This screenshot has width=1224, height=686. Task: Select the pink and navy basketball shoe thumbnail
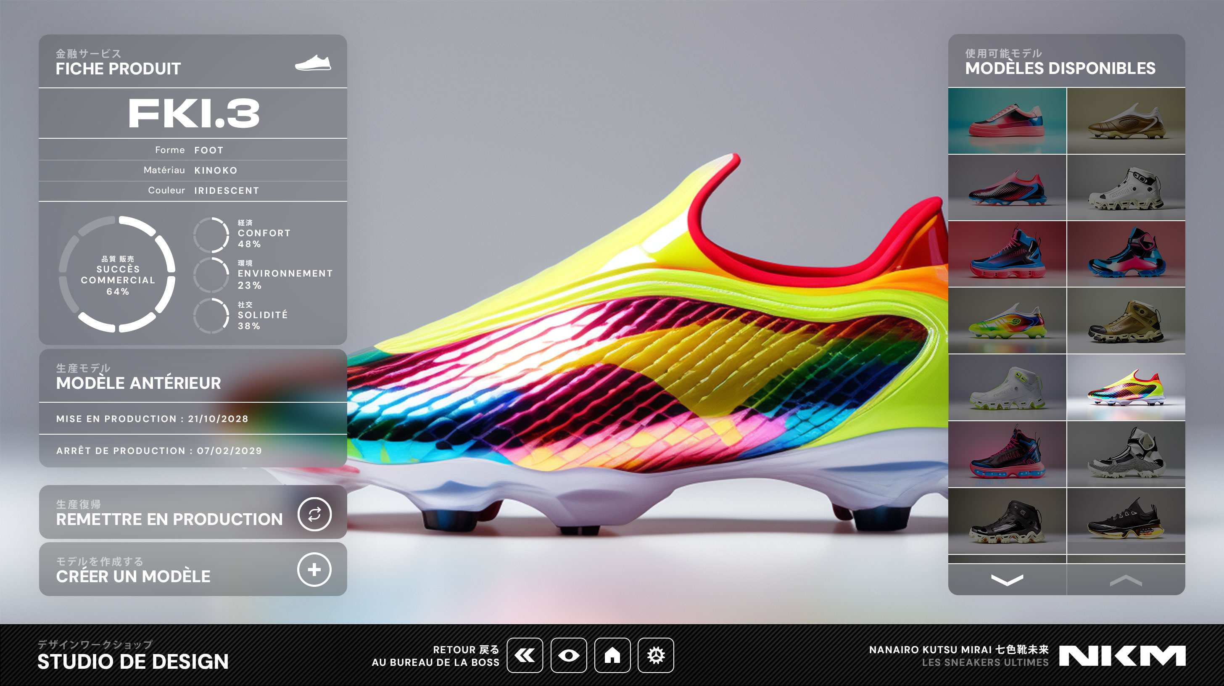[x=1007, y=454]
